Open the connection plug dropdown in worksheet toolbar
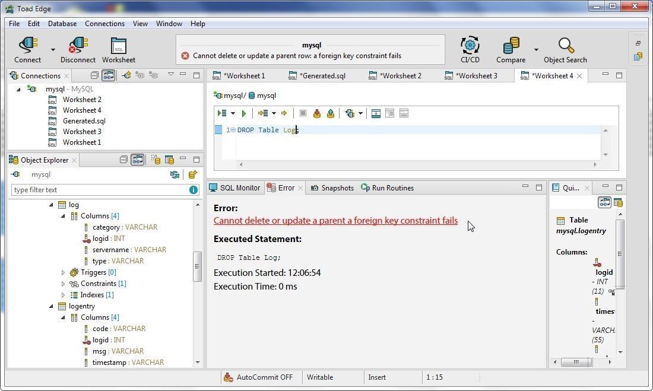 coord(361,113)
